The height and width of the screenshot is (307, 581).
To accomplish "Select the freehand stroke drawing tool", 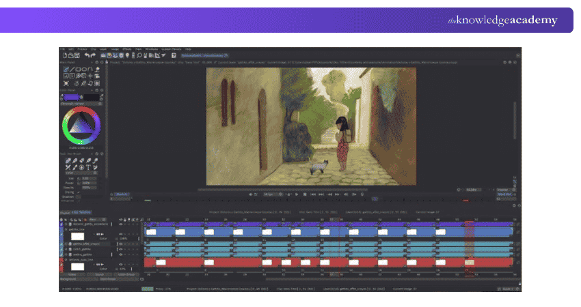I will [x=66, y=69].
